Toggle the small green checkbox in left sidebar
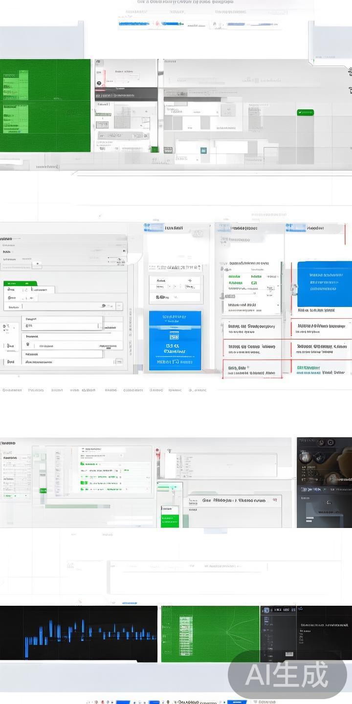The image size is (352, 704). 43,490
